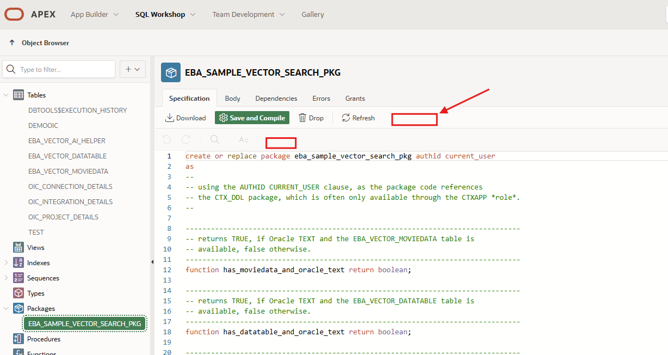Collapse the left sidebar splitter handle
Viewport: 668px width, 355px height.
point(152,262)
